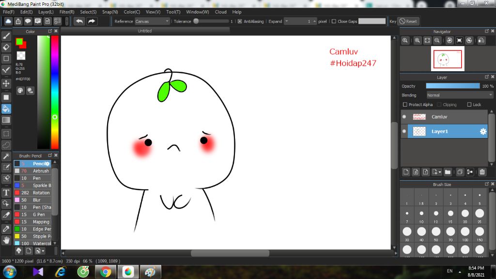Click the canvas horizontal scrollbar

pyautogui.click(x=230, y=253)
